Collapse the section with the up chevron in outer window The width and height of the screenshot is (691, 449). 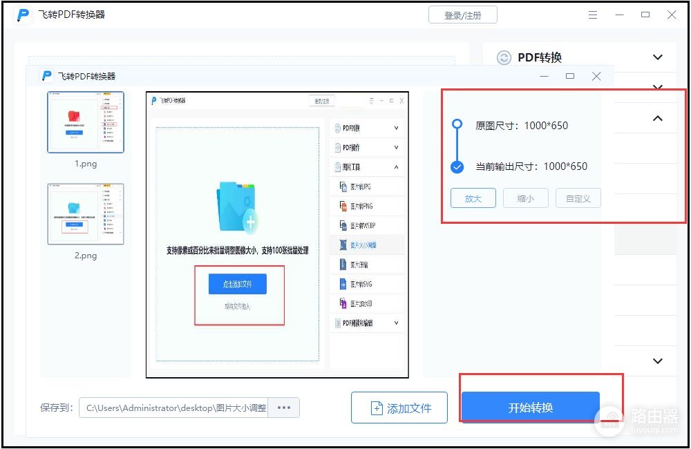tap(658, 118)
